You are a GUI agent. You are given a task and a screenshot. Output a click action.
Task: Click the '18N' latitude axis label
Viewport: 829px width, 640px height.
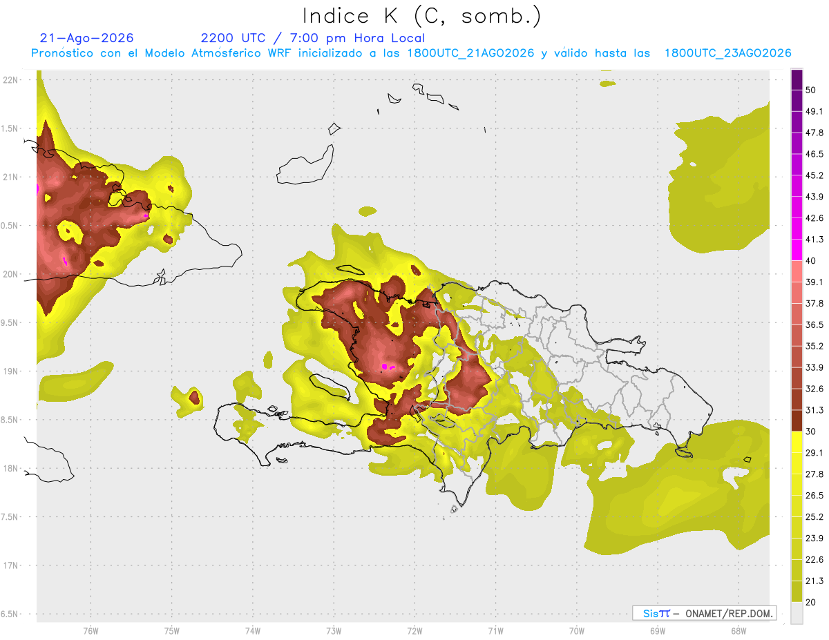[x=11, y=469]
